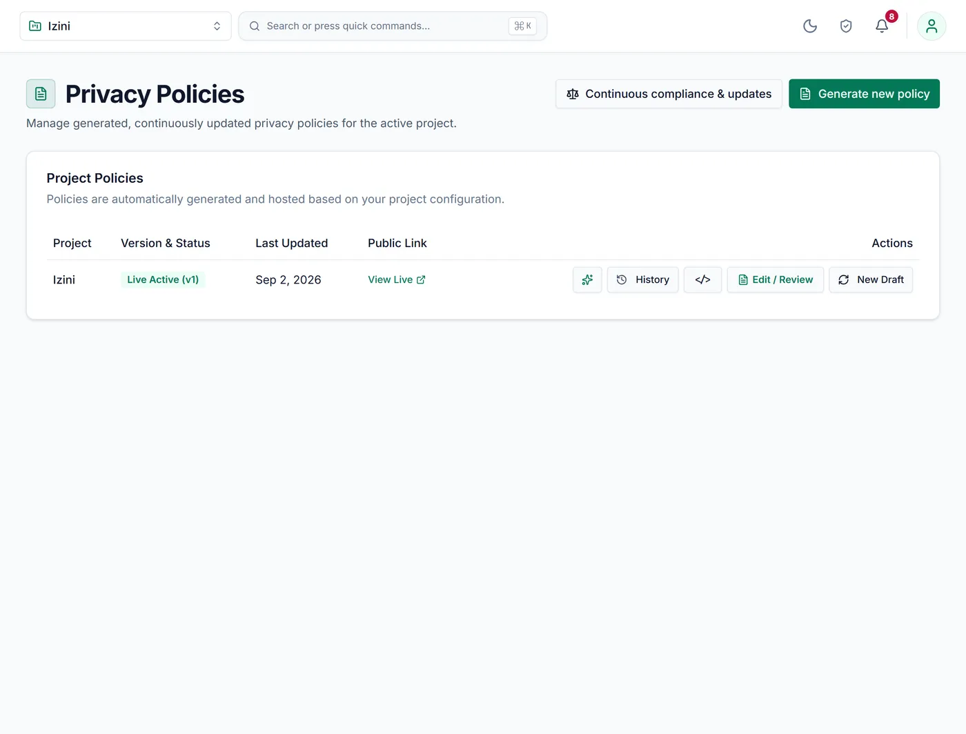The image size is (966, 734).
Task: Open notifications bell with 8 badge
Action: coord(882,26)
